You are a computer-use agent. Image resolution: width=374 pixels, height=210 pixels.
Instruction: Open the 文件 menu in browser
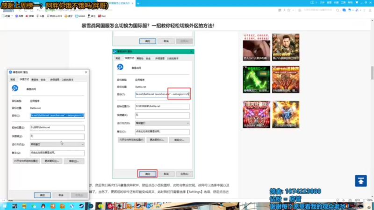(x=322, y=2)
